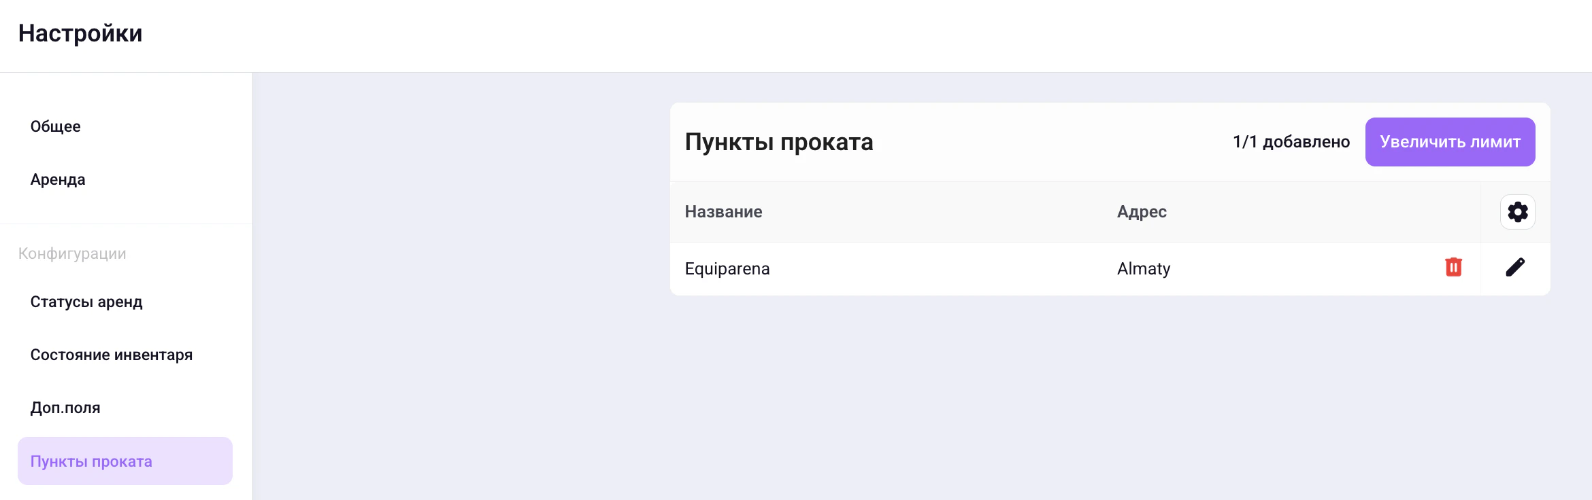Click the "Пункты проката" panel heading
1592x500 pixels.
[779, 142]
